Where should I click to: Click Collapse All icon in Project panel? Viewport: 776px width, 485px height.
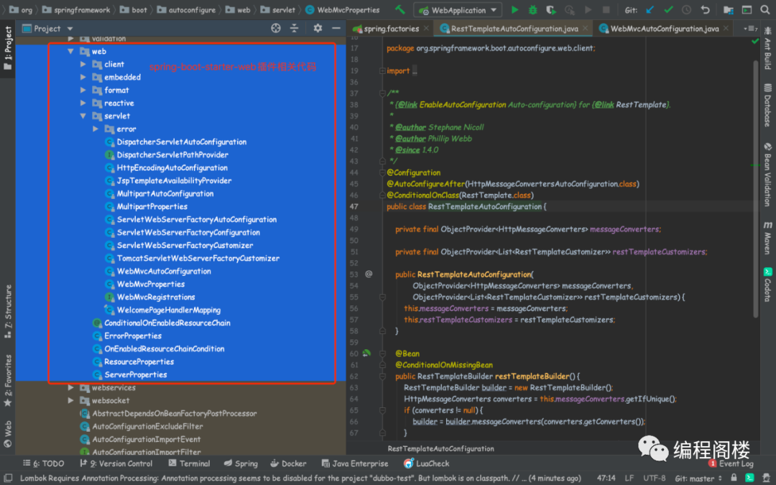point(294,28)
